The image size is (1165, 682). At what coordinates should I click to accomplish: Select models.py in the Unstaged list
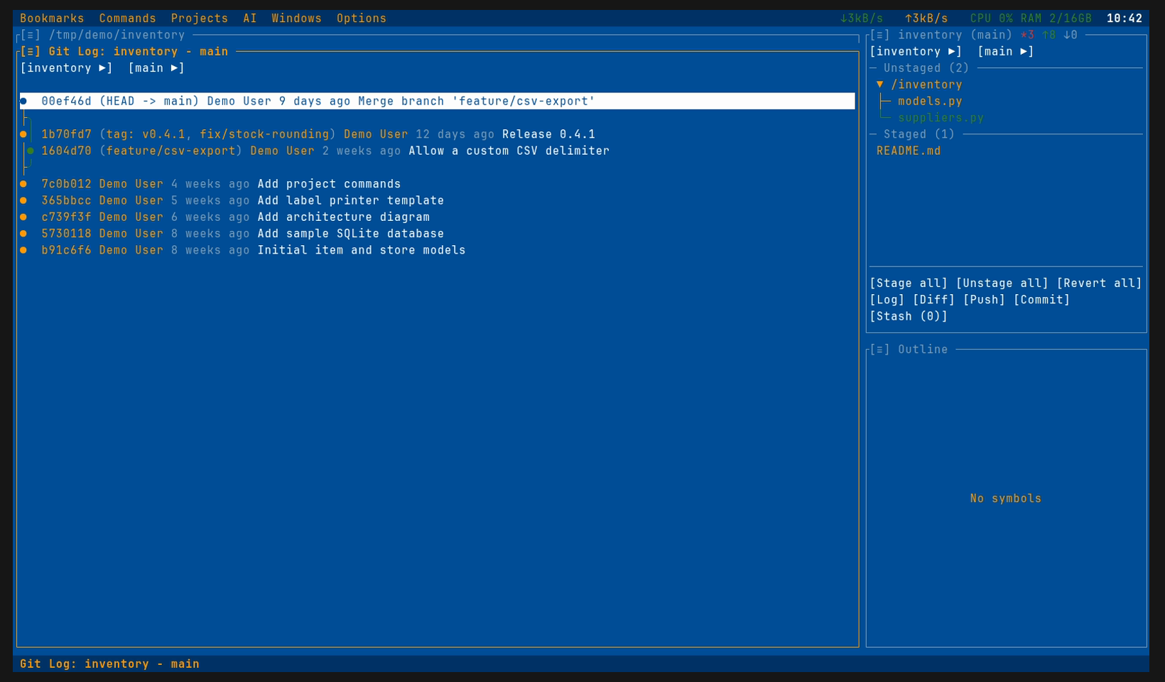930,101
